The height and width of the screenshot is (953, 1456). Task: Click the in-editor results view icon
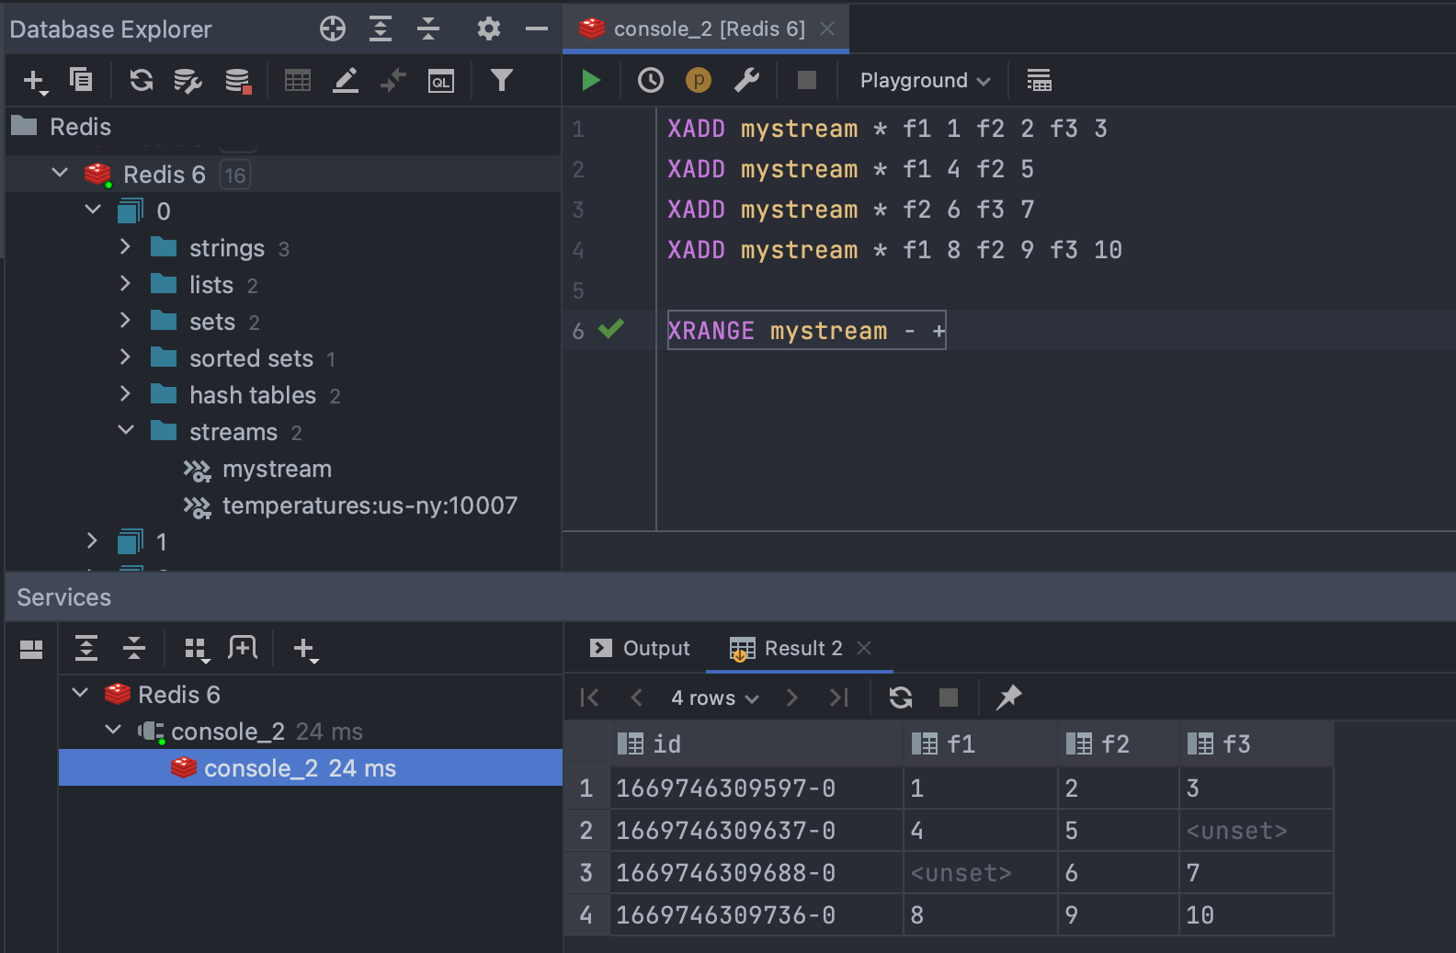point(1039,81)
